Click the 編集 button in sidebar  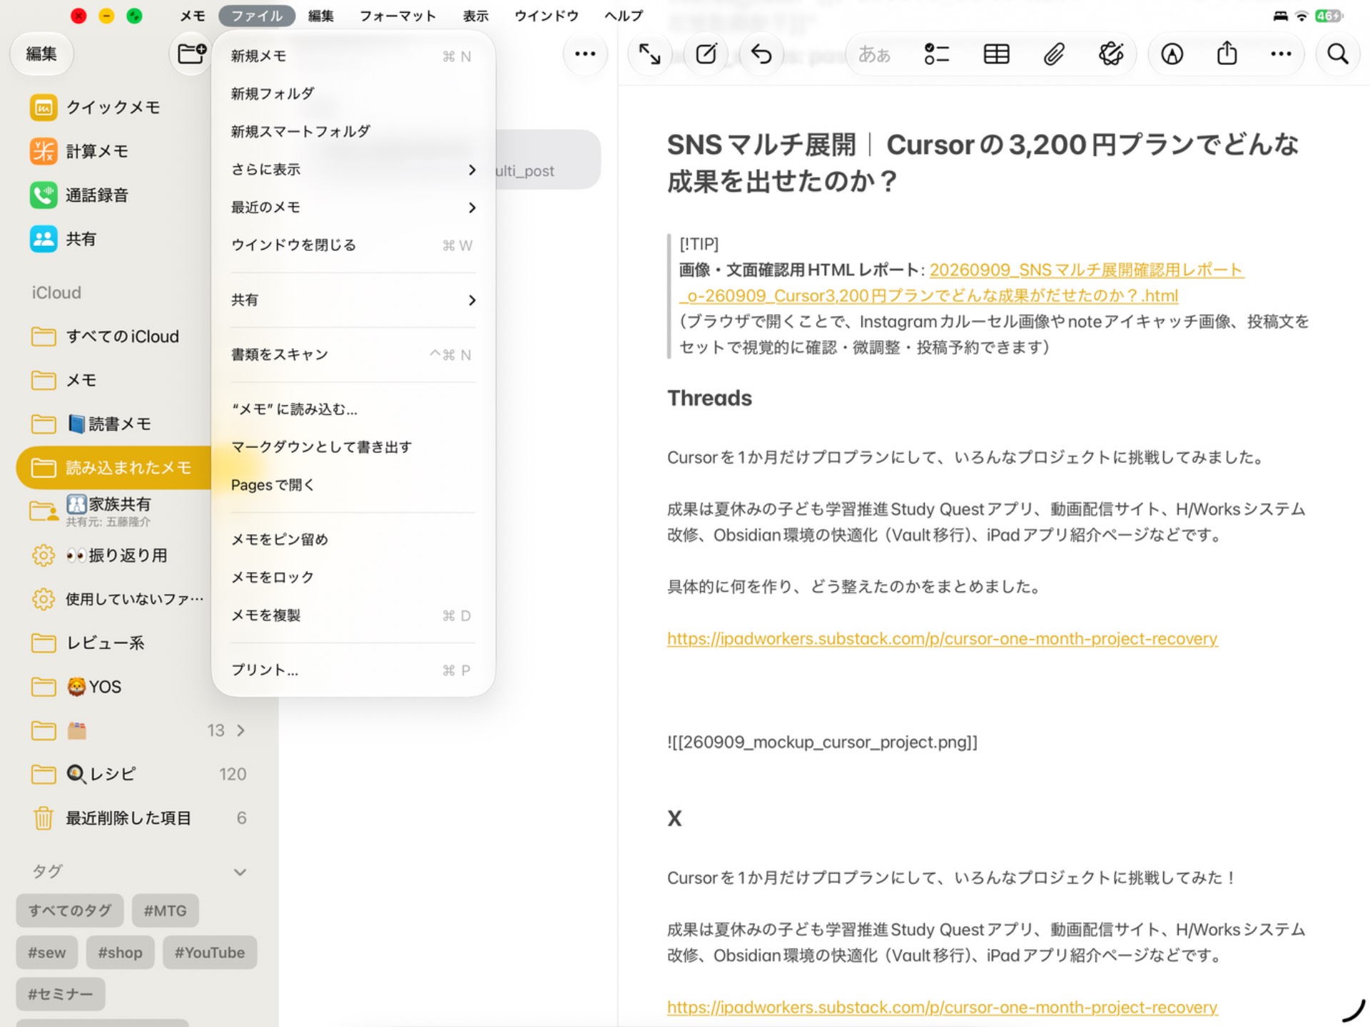[41, 54]
